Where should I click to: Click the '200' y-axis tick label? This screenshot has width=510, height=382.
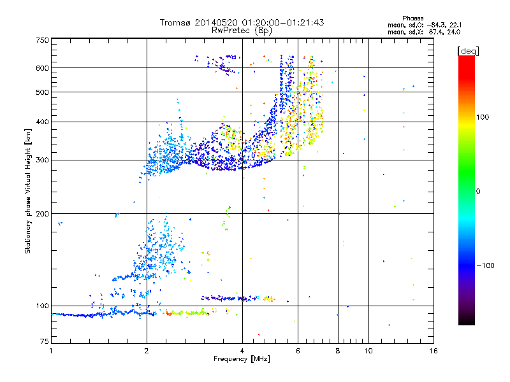43,214
